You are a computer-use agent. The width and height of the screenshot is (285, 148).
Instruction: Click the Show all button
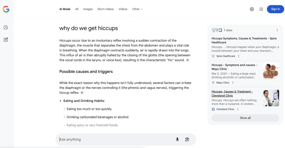(x=245, y=118)
